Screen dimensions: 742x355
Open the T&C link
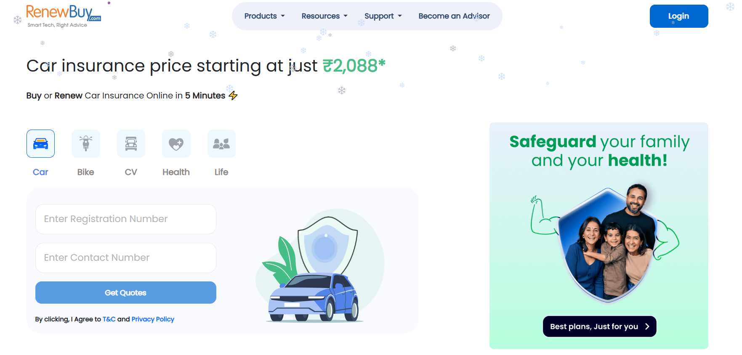[109, 319]
